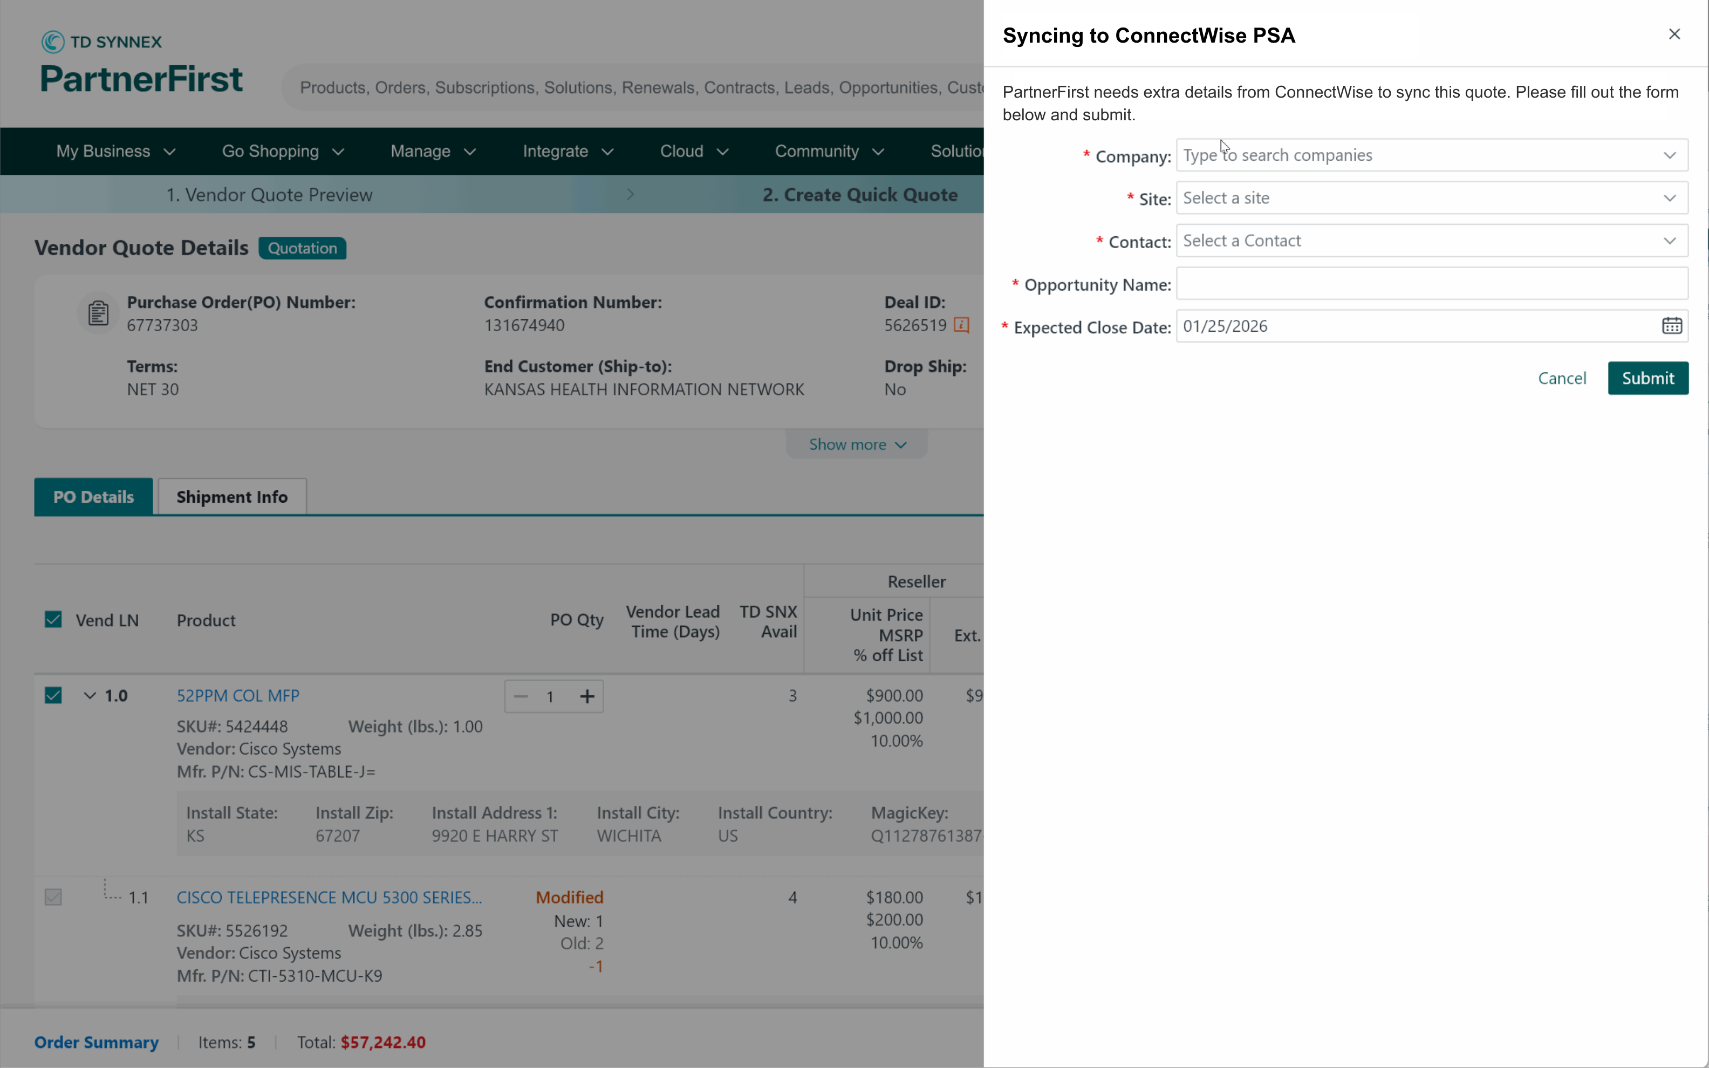Click the $900.00 unit price on line 1.0
The height and width of the screenshot is (1068, 1709).
click(x=894, y=695)
